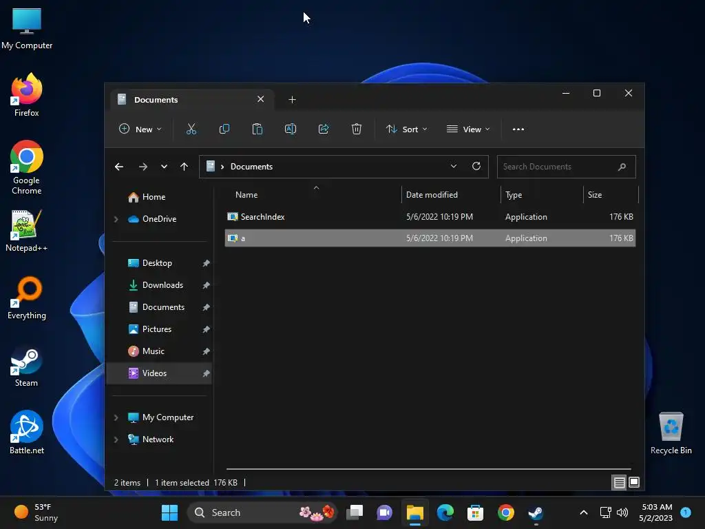Open the weather widget on taskbar
The width and height of the screenshot is (705, 529).
(36, 512)
